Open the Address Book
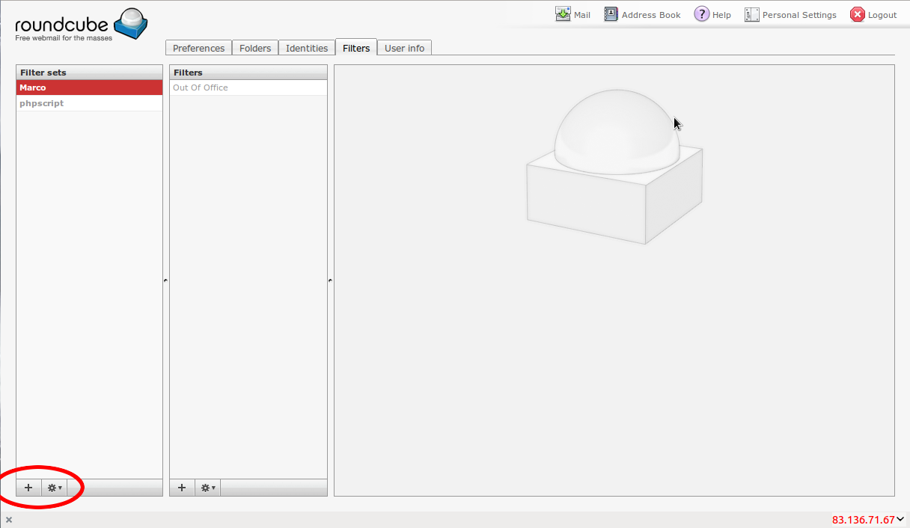Viewport: 910px width, 528px height. (611, 14)
